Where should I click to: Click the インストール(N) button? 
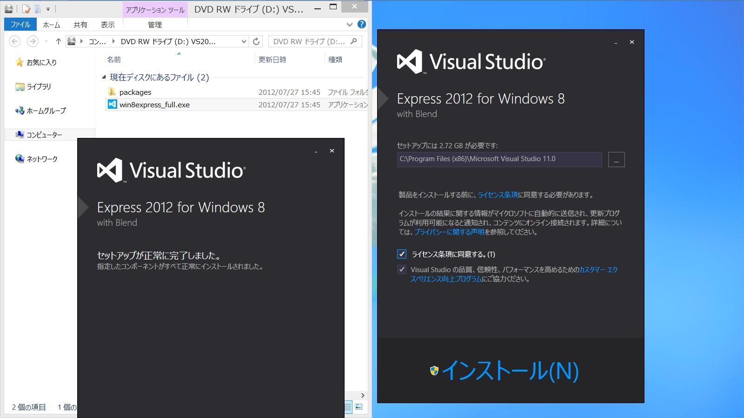tap(505, 371)
